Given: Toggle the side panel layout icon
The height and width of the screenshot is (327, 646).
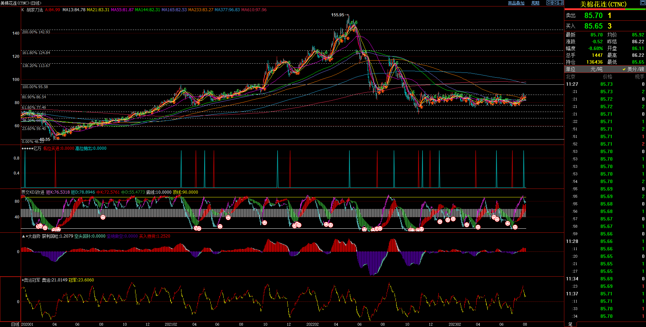Looking at the screenshot, I should 561,3.
